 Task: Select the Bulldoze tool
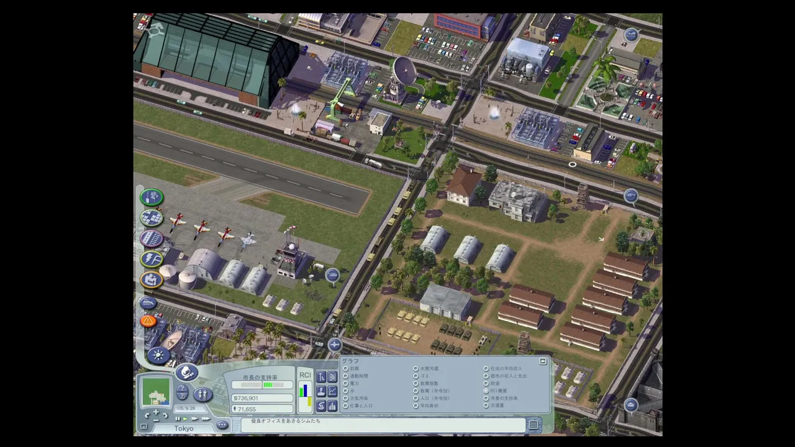click(x=148, y=303)
